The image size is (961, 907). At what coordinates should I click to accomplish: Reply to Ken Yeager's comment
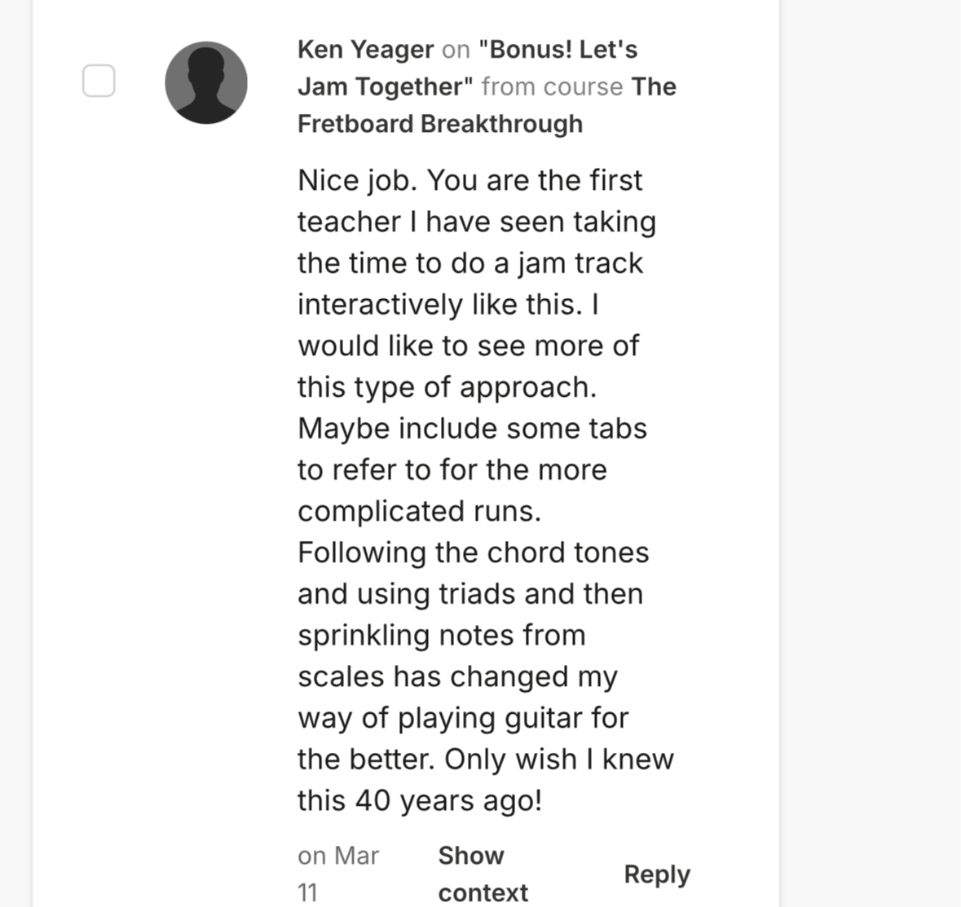click(x=656, y=874)
